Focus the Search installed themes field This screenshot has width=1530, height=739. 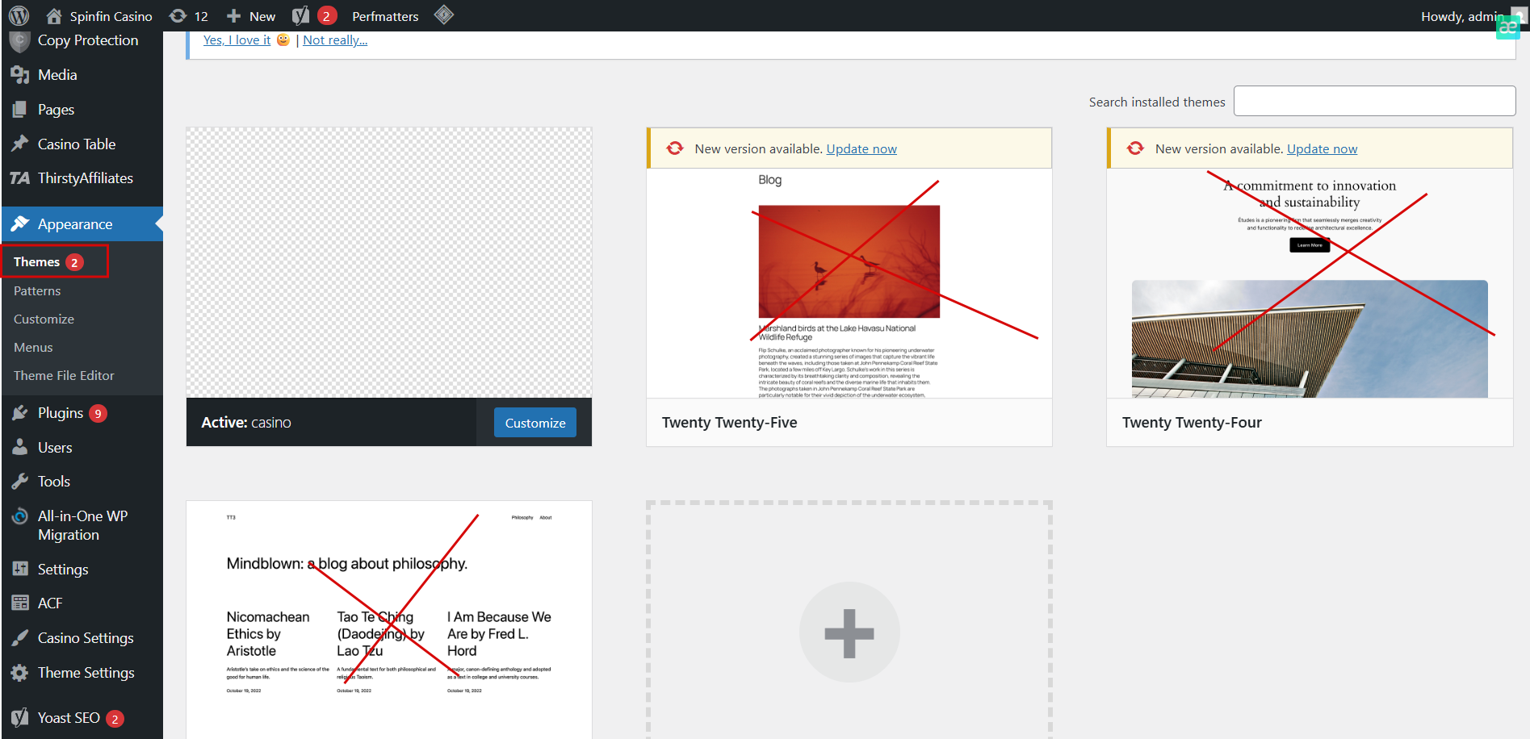pyautogui.click(x=1374, y=101)
